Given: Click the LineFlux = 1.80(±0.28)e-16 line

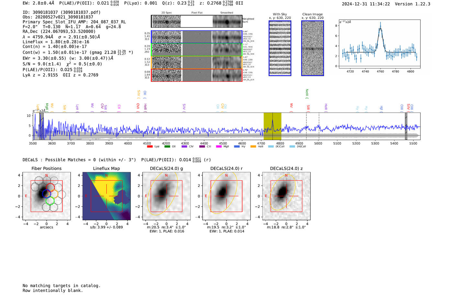Looking at the screenshot, I should click(56, 42).
